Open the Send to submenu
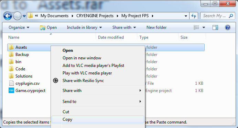 click(x=98, y=102)
